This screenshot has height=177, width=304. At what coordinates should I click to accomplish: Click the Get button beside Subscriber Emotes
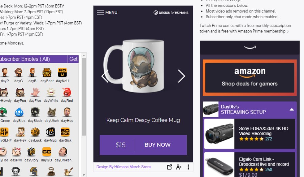pos(73,59)
